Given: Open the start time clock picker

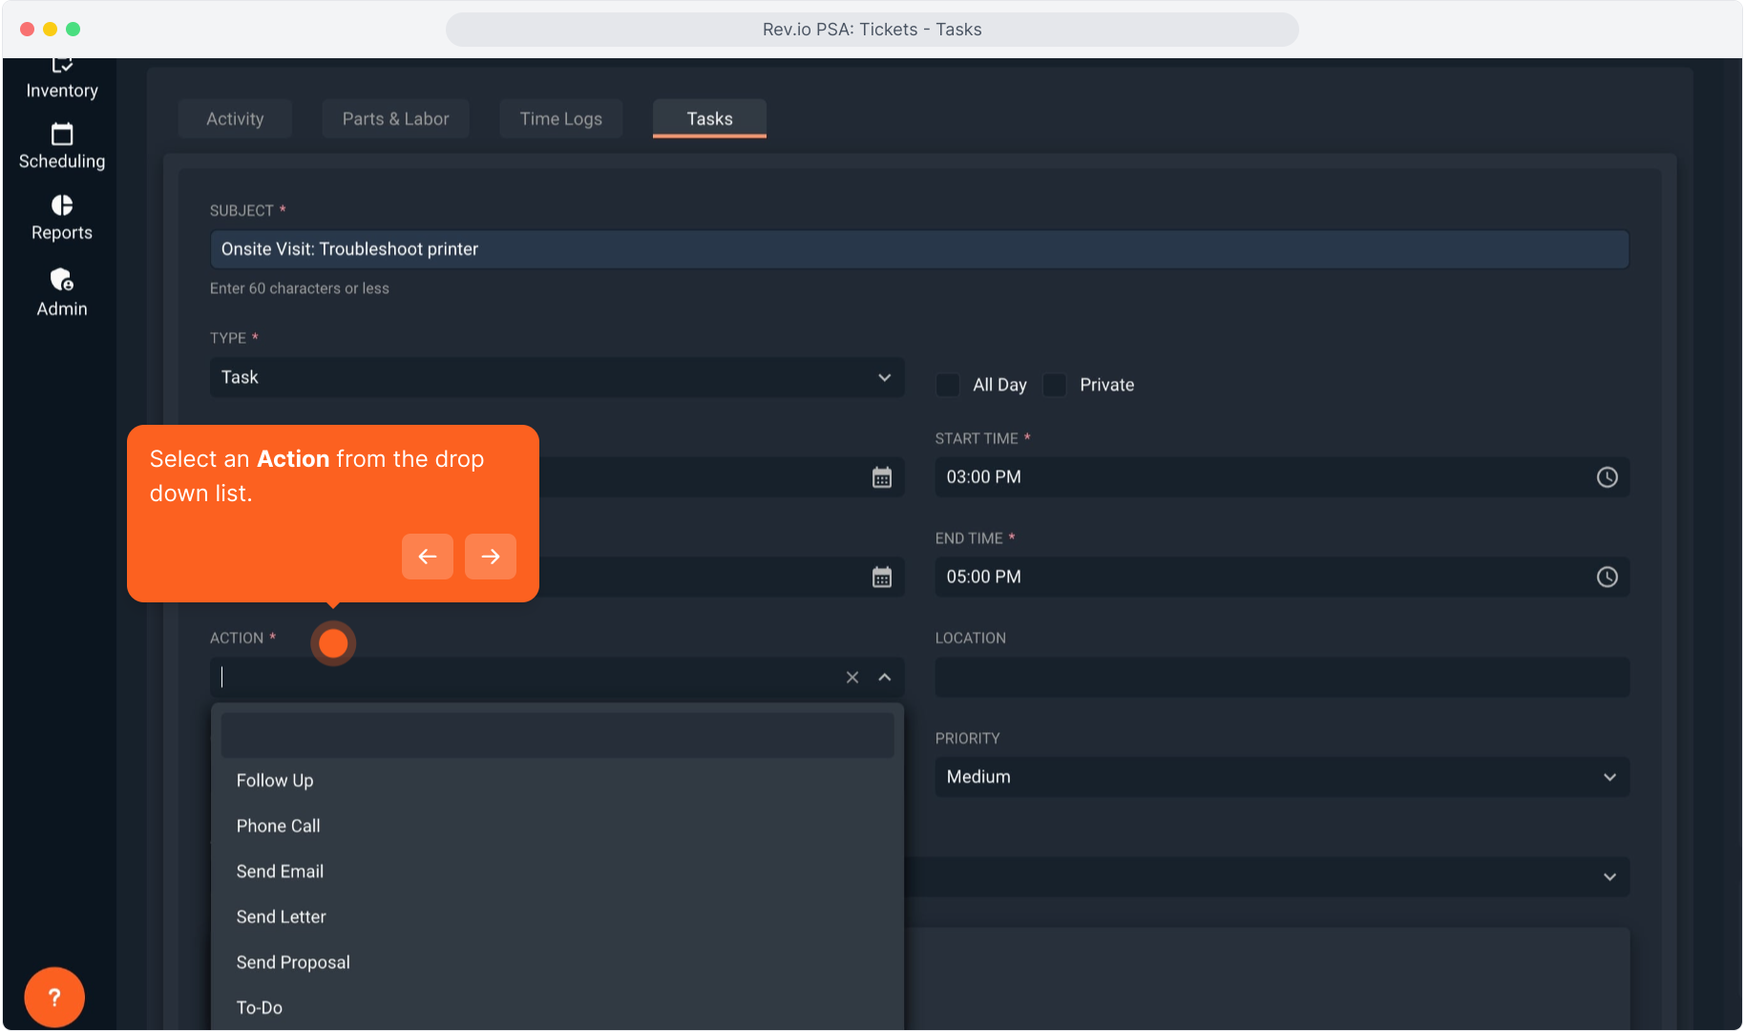Looking at the screenshot, I should point(1607,477).
